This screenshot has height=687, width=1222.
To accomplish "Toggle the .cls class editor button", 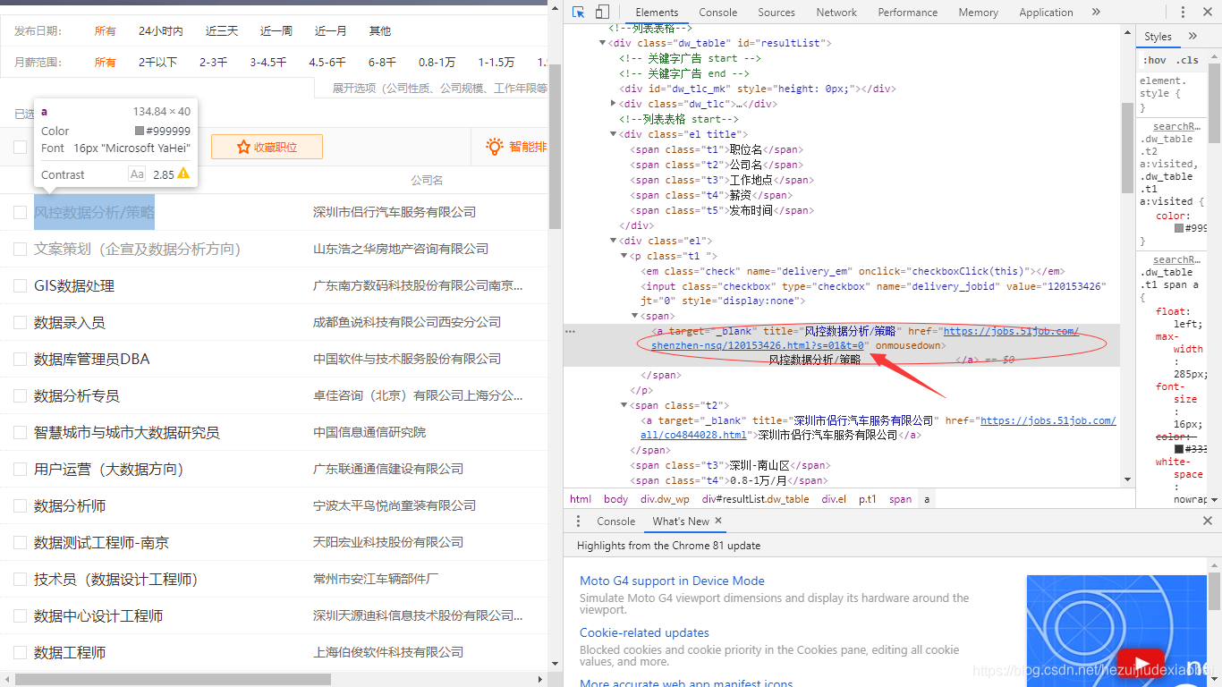I will coord(1187,60).
